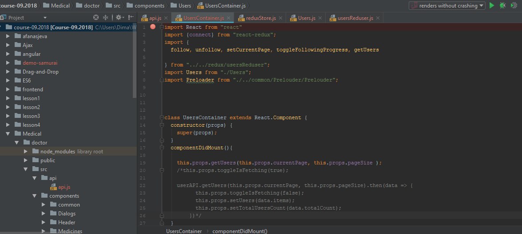Screen dimensions: 522x234
Task: Click the scroll-from-source target icon
Action: coord(96,18)
